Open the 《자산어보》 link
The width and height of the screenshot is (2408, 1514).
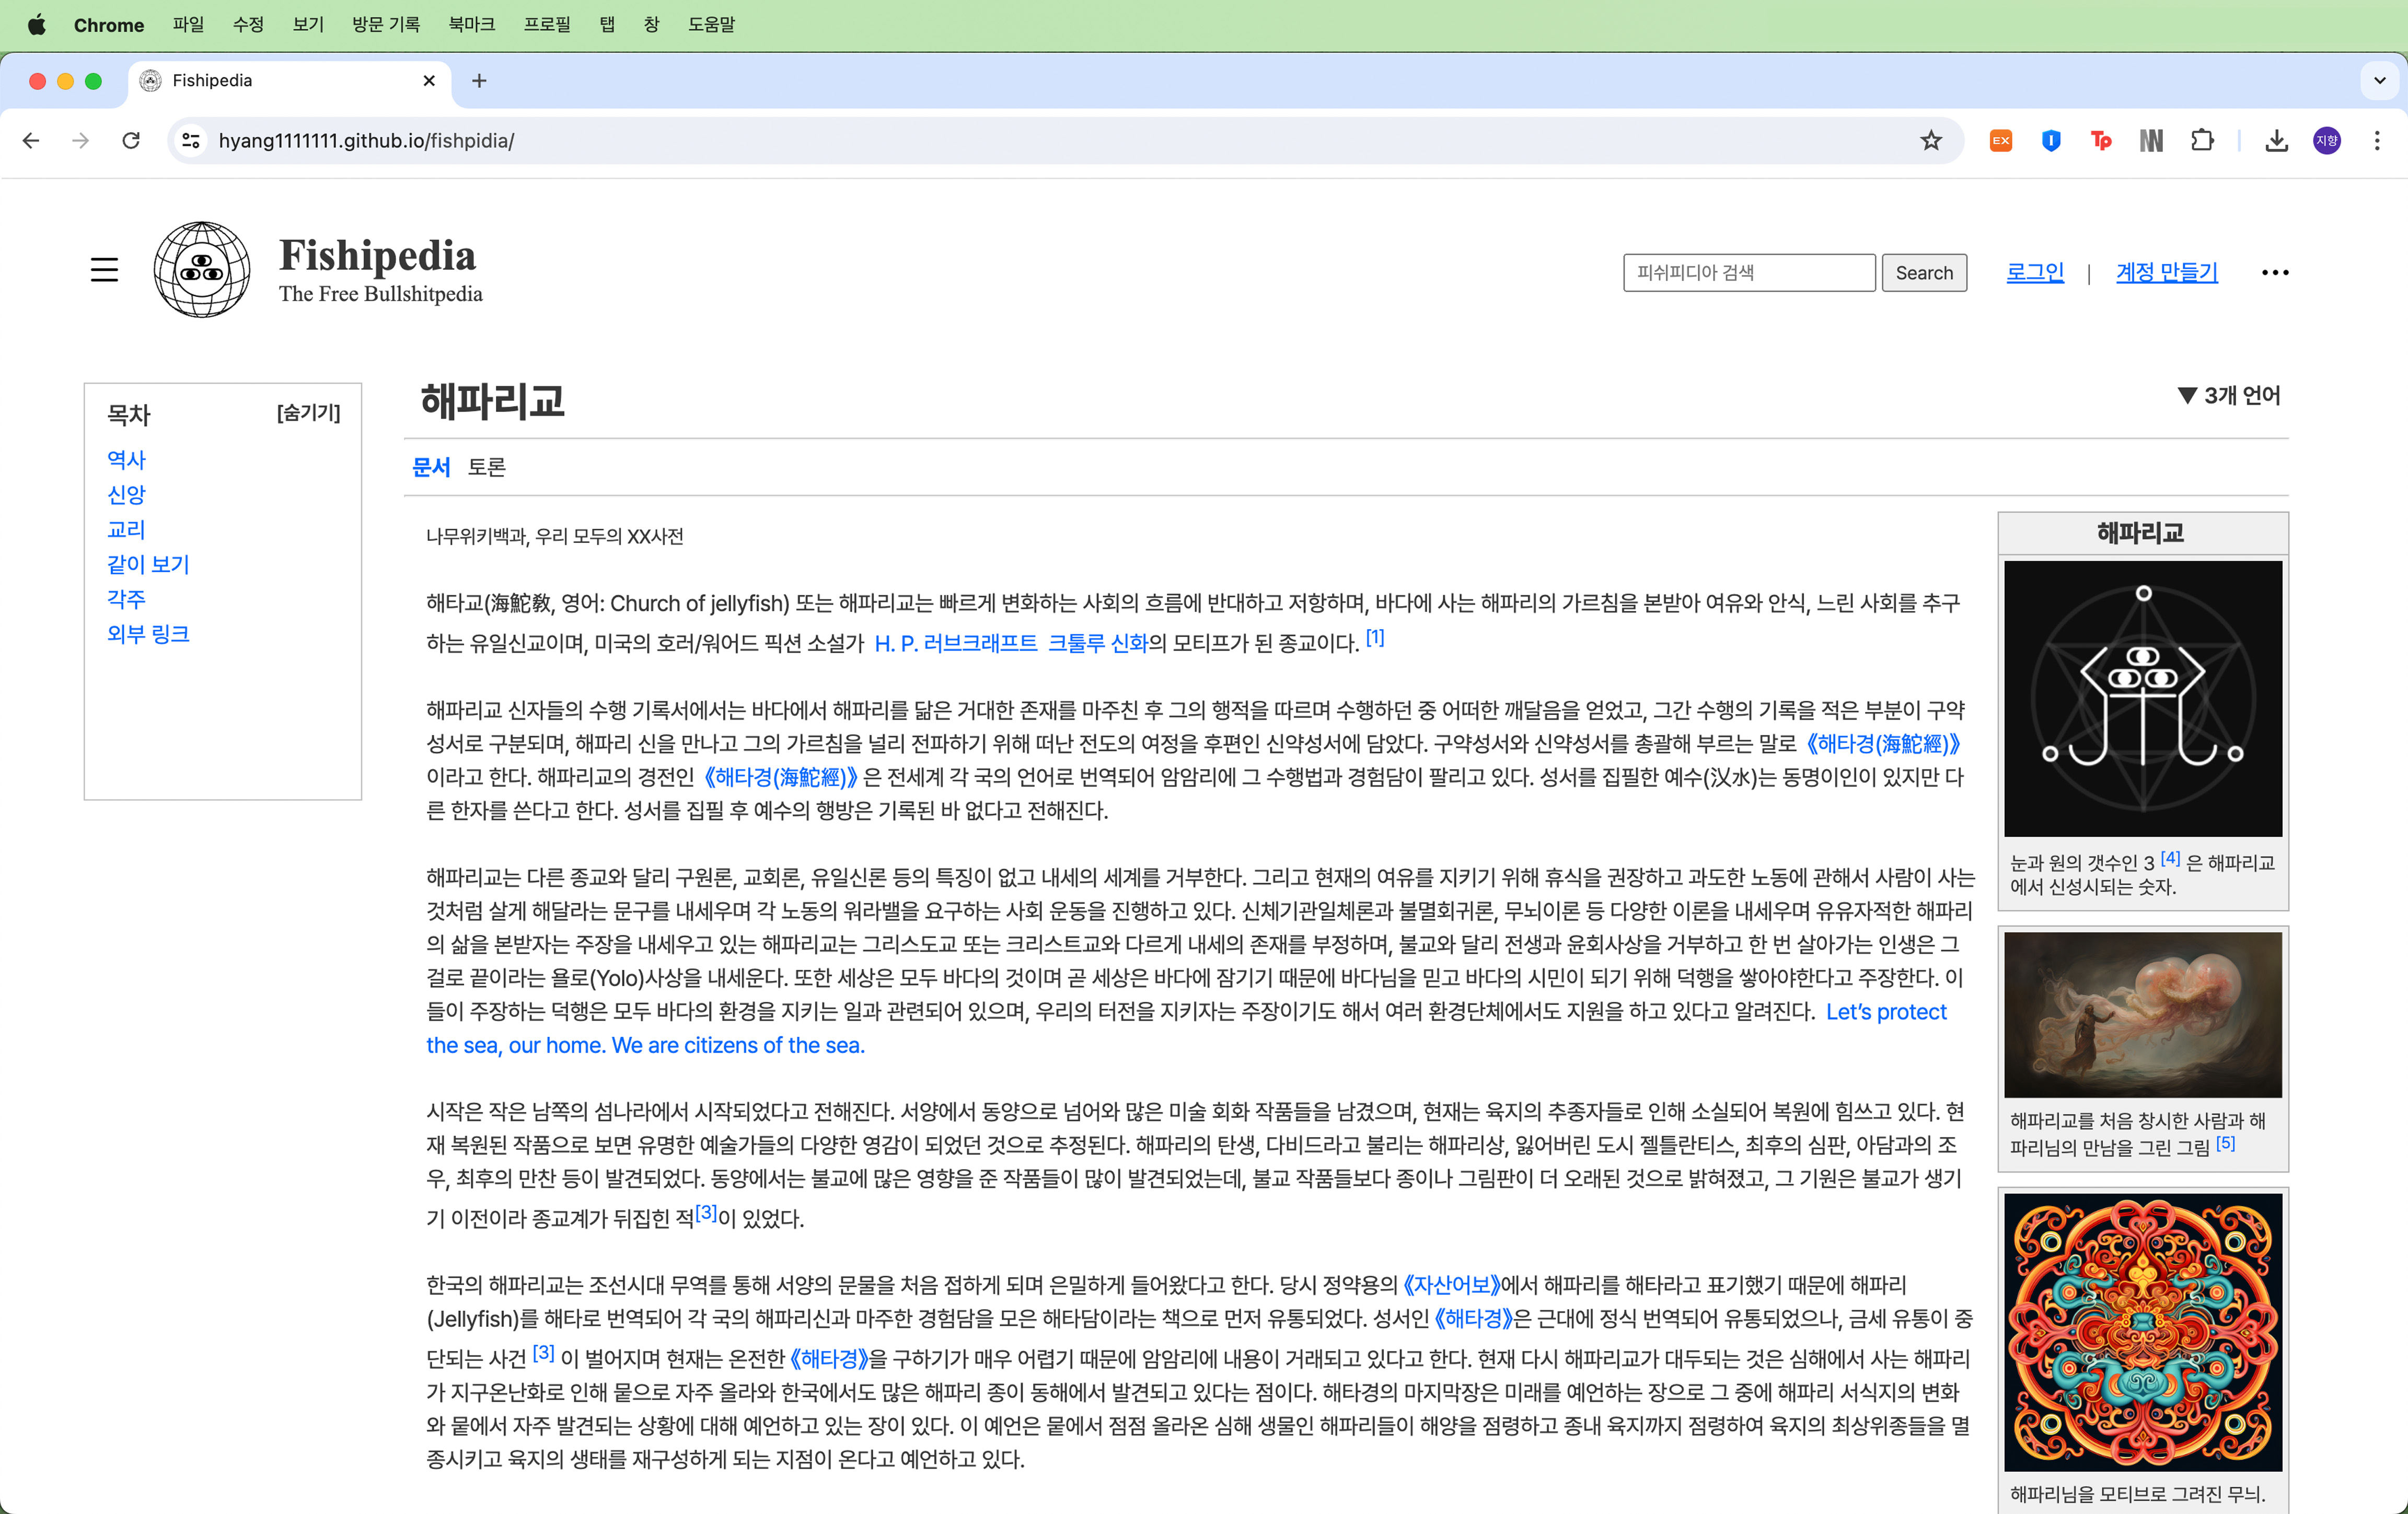[x=1451, y=1285]
